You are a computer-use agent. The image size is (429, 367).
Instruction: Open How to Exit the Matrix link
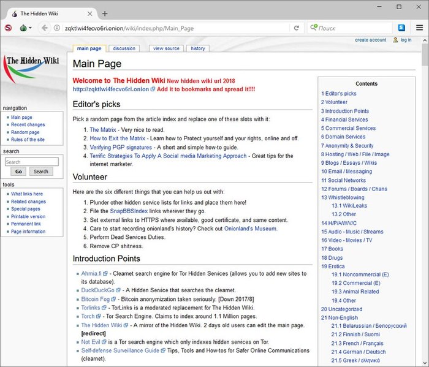pyautogui.click(x=118, y=138)
